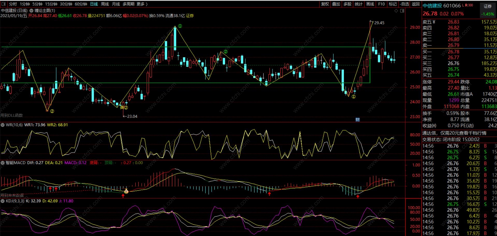This screenshot has width=497, height=236.
Task: Toggle the right info panel icon
Action: (402, 11)
